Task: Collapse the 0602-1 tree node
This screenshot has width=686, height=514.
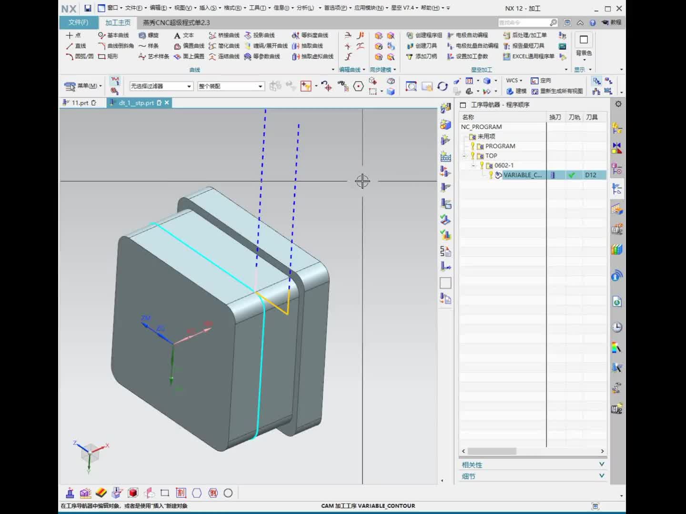Action: coord(474,165)
